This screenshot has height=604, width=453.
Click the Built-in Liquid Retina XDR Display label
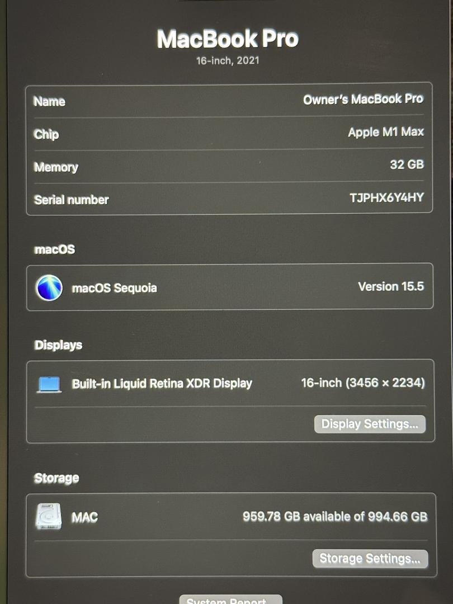(162, 384)
